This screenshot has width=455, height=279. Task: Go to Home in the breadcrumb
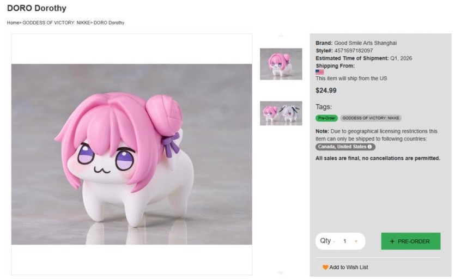13,23
